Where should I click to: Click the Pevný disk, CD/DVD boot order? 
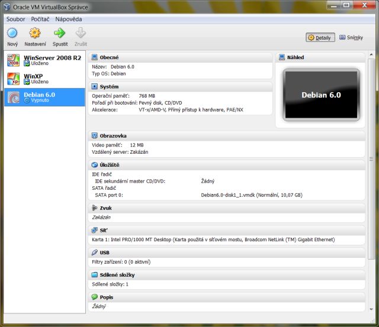(160, 103)
